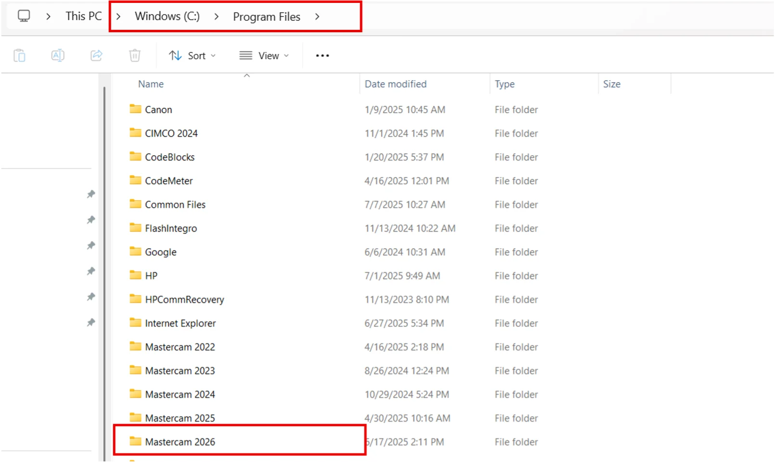Expand chevron after the PC icon
This screenshot has width=776, height=465.
(x=48, y=16)
